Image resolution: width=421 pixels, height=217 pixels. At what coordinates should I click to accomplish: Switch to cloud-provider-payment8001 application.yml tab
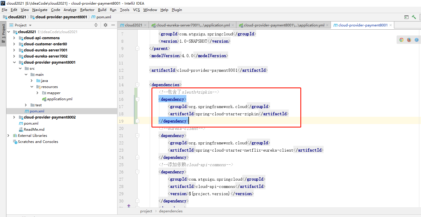click(x=283, y=25)
